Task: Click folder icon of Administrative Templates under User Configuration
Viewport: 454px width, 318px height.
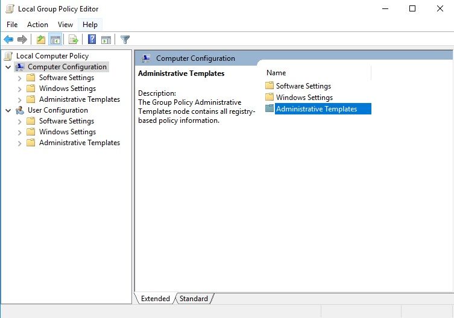Action: pyautogui.click(x=31, y=143)
